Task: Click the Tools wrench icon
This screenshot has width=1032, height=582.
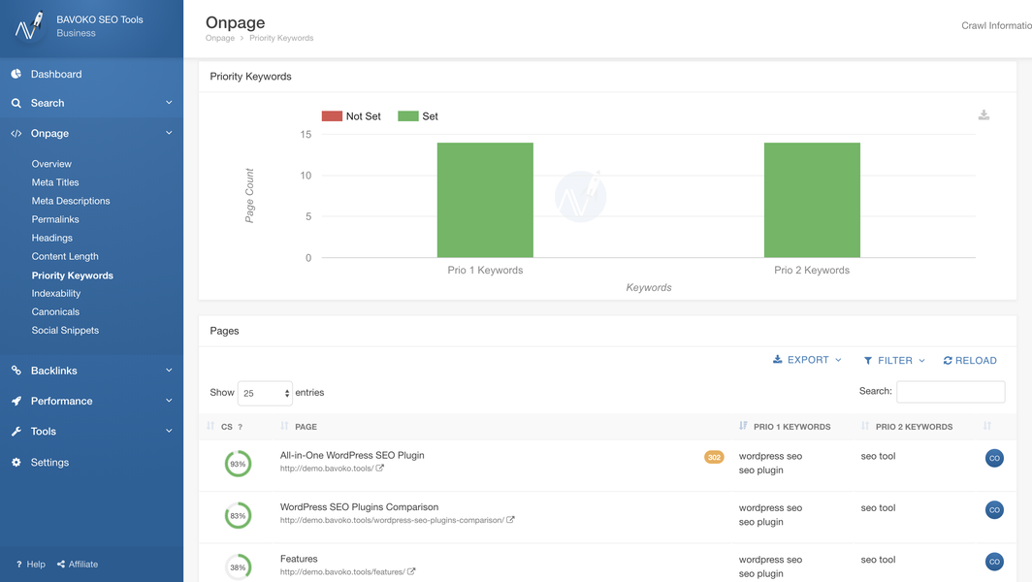Action: (16, 432)
